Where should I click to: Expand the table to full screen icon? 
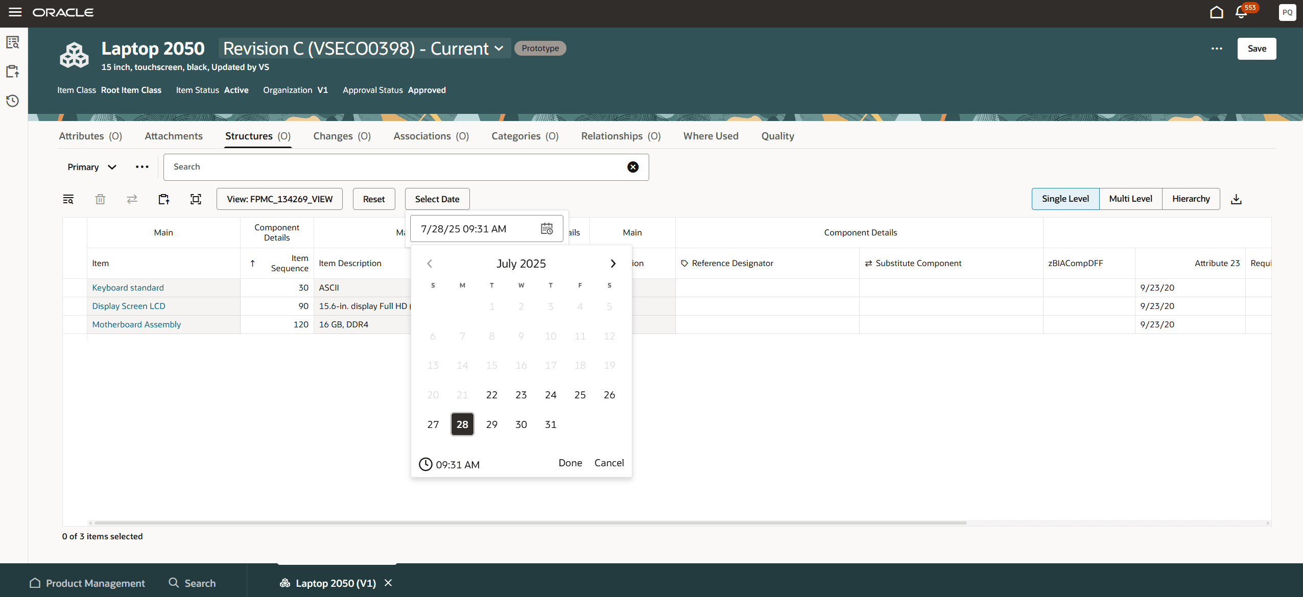click(x=196, y=199)
